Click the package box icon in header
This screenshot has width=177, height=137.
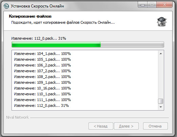click(162, 22)
